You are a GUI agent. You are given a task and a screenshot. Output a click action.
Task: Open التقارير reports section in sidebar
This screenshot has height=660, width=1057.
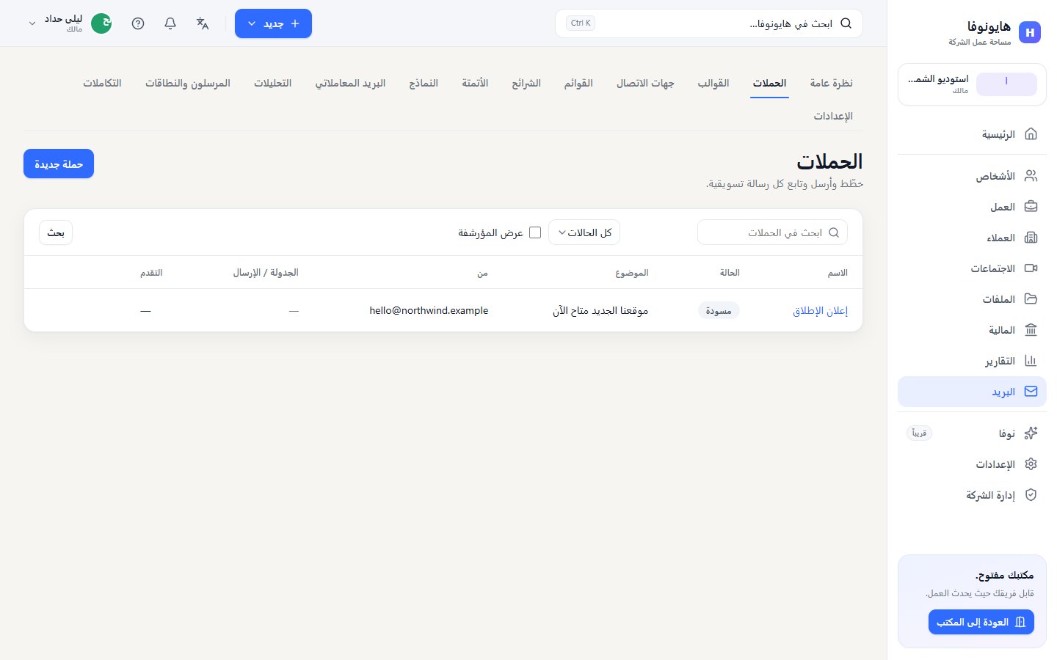tap(972, 361)
